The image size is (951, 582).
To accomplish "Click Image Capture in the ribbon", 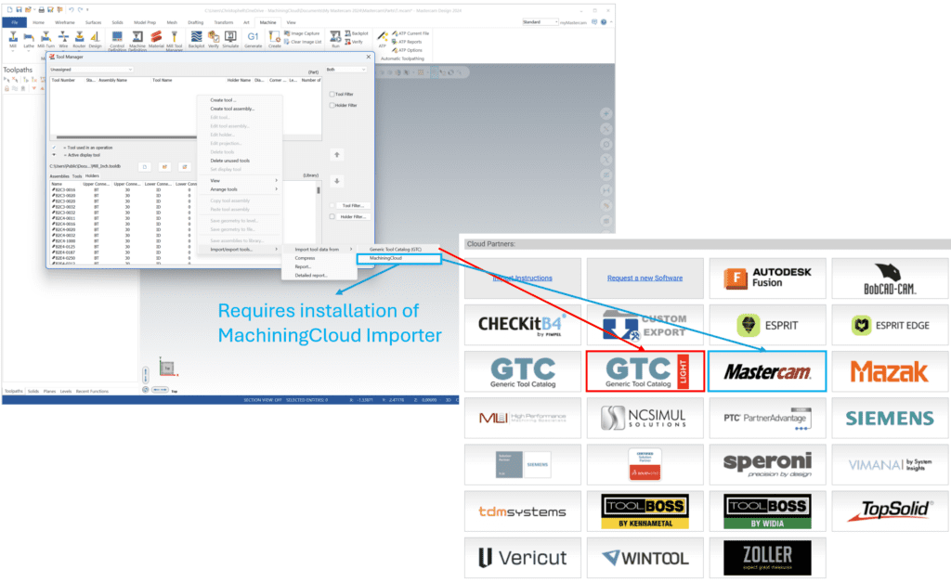I will 302,33.
